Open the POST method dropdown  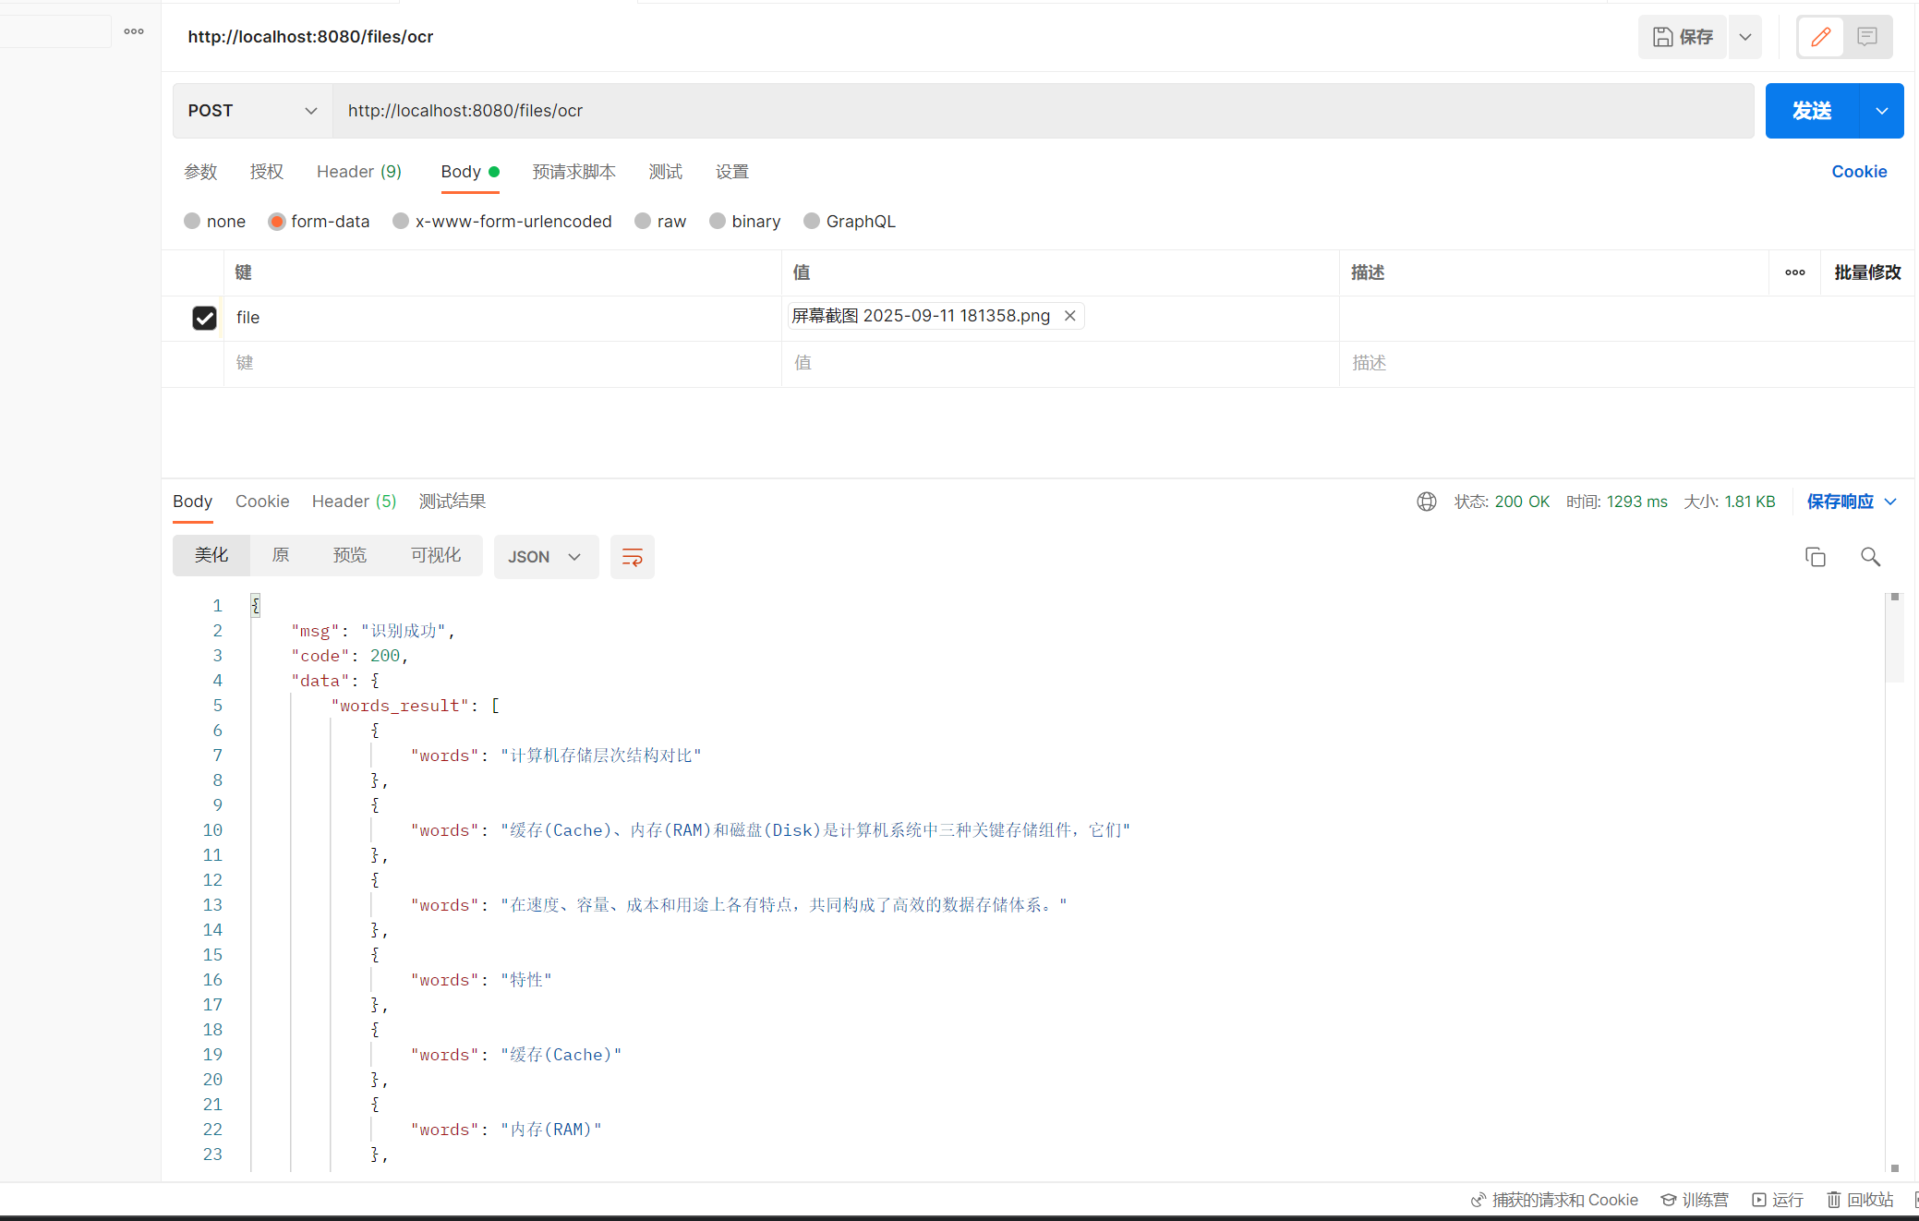pyautogui.click(x=252, y=111)
